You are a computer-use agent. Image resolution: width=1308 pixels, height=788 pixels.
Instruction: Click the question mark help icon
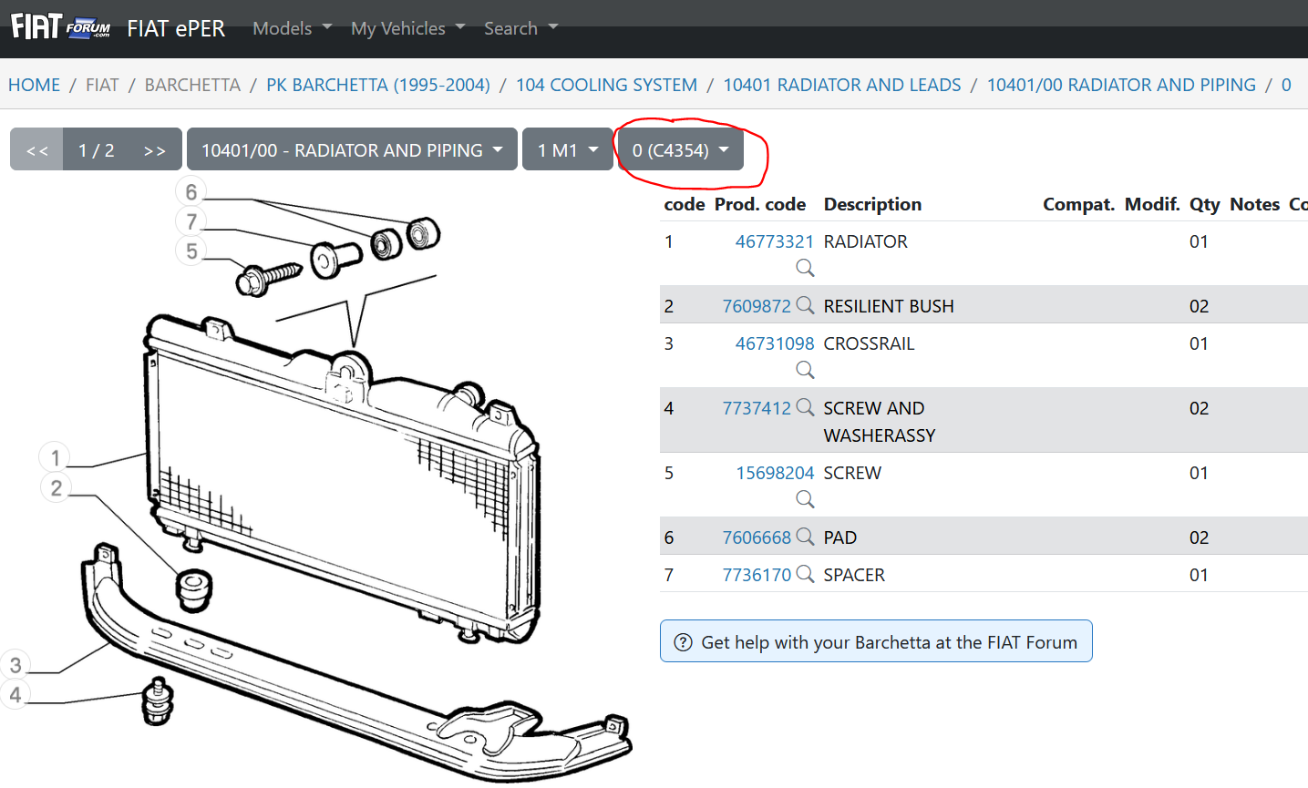683,642
